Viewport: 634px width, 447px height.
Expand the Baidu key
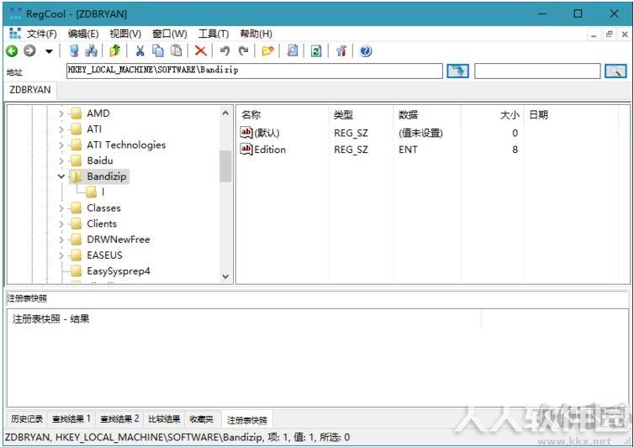[61, 160]
